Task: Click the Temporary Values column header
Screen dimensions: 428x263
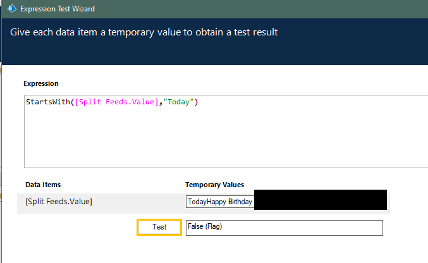Action: click(214, 185)
